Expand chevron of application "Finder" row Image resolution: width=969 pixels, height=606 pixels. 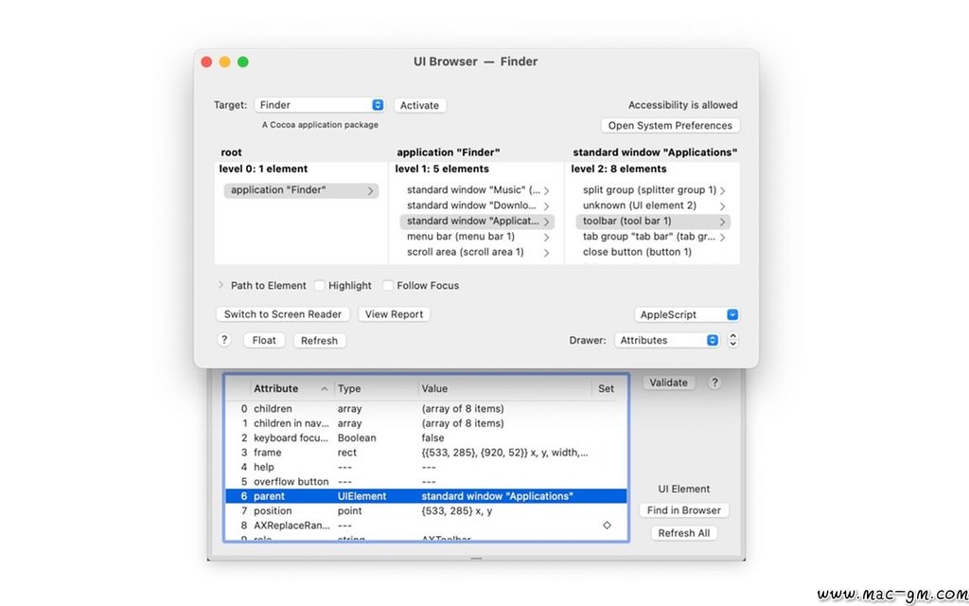click(x=370, y=191)
